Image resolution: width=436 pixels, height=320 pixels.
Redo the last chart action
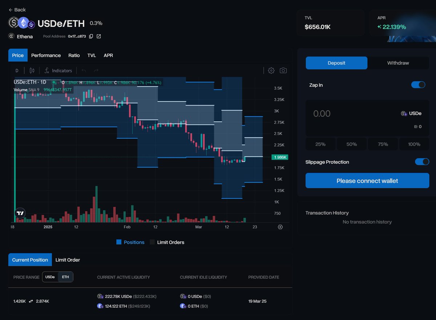click(96, 71)
